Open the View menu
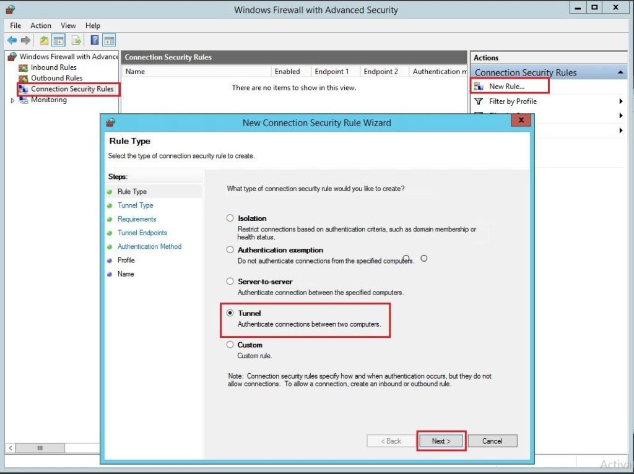This screenshot has height=474, width=634. [68, 25]
